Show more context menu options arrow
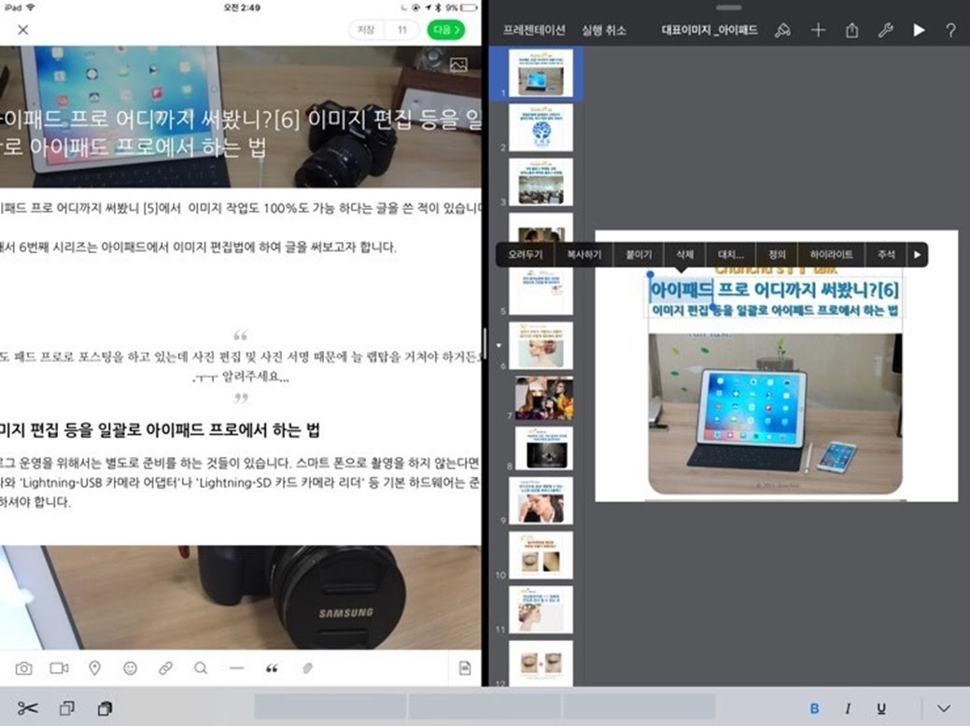 click(x=918, y=254)
